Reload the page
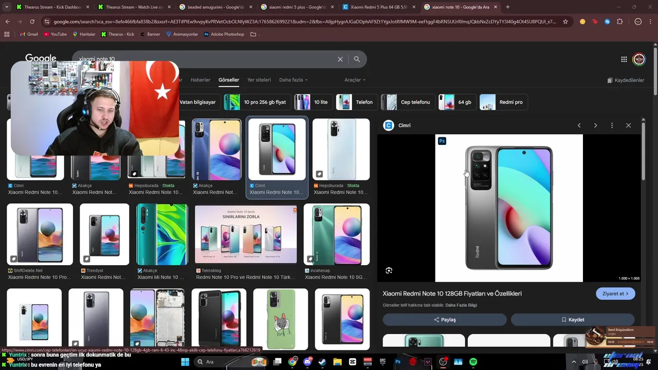 click(32, 22)
